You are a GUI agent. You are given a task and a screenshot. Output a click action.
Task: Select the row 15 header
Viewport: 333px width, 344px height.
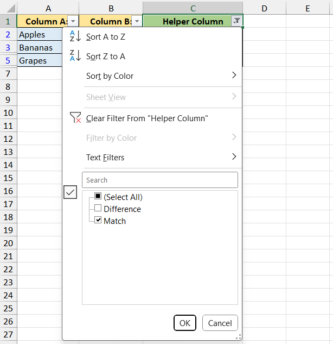[x=8, y=178]
